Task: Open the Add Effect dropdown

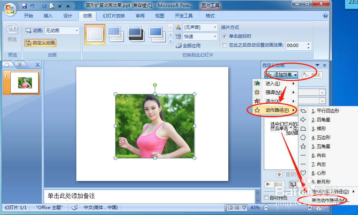Action: [281, 75]
